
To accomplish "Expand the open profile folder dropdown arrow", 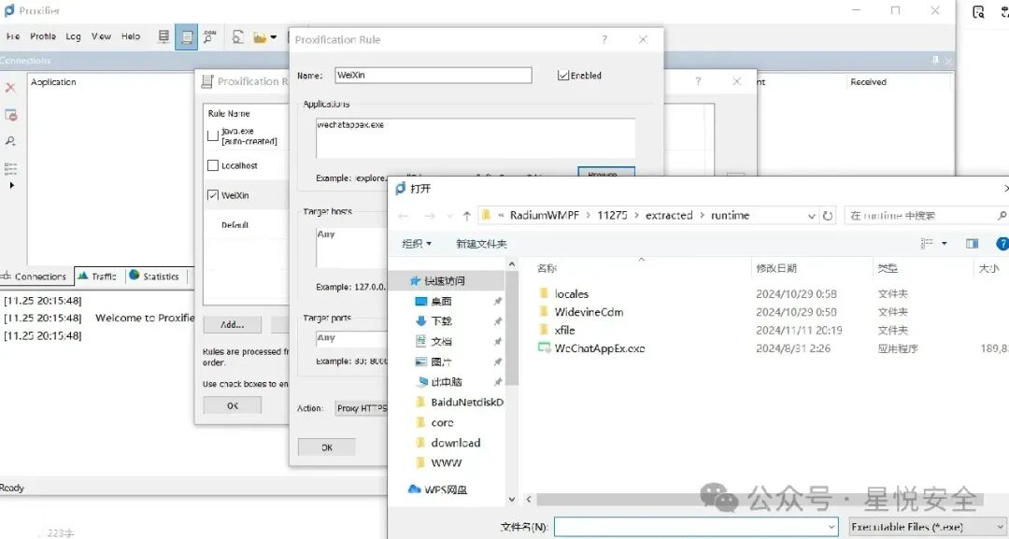I will pos(274,37).
